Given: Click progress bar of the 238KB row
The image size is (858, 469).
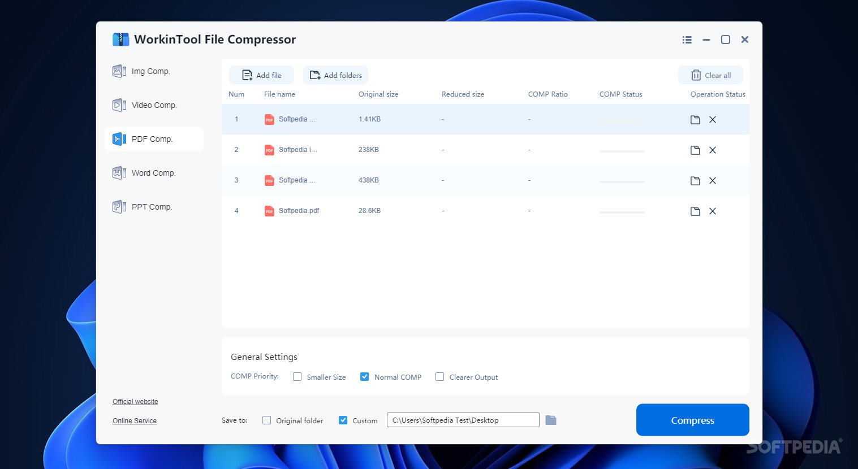Looking at the screenshot, I should point(622,151).
